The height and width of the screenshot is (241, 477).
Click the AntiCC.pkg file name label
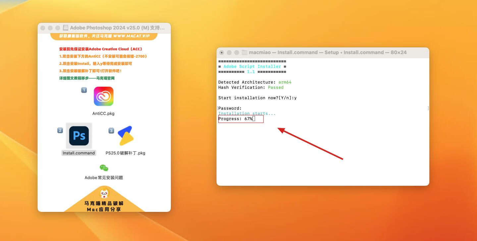[103, 114]
